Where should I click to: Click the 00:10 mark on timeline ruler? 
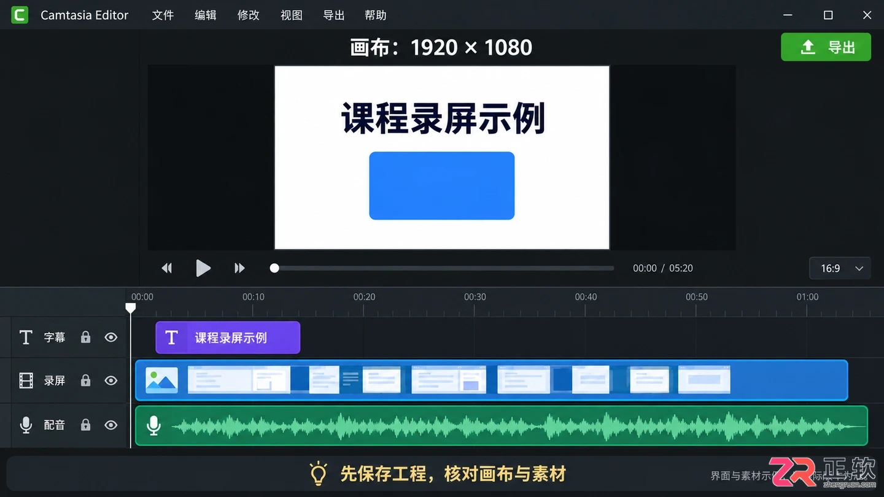pos(253,297)
